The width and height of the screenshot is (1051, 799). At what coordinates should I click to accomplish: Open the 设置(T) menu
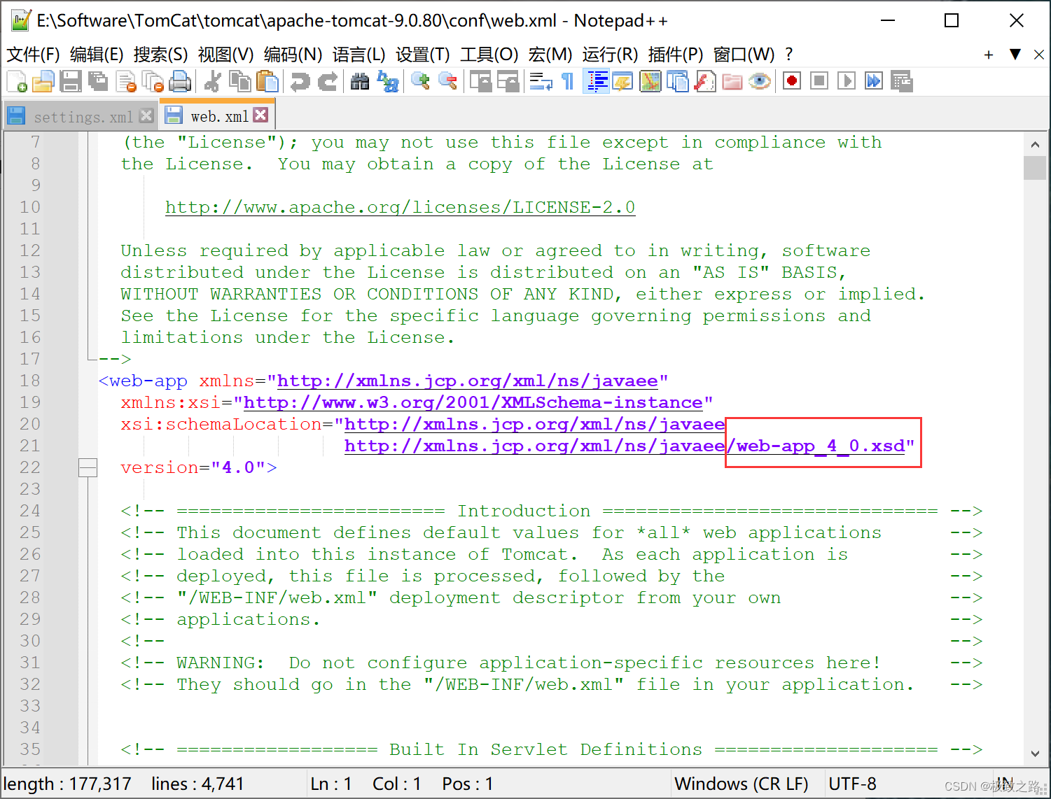coord(422,55)
